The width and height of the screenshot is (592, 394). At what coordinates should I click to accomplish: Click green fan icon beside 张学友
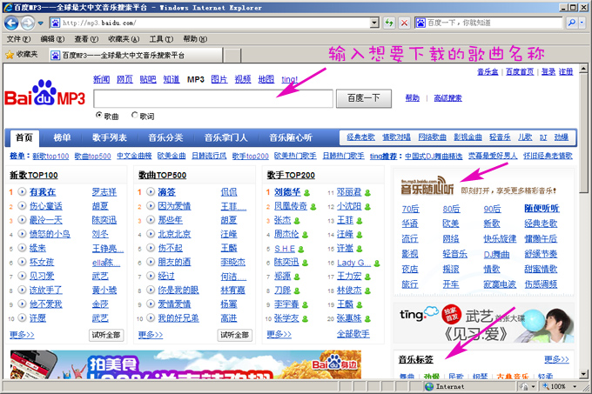[x=305, y=319]
